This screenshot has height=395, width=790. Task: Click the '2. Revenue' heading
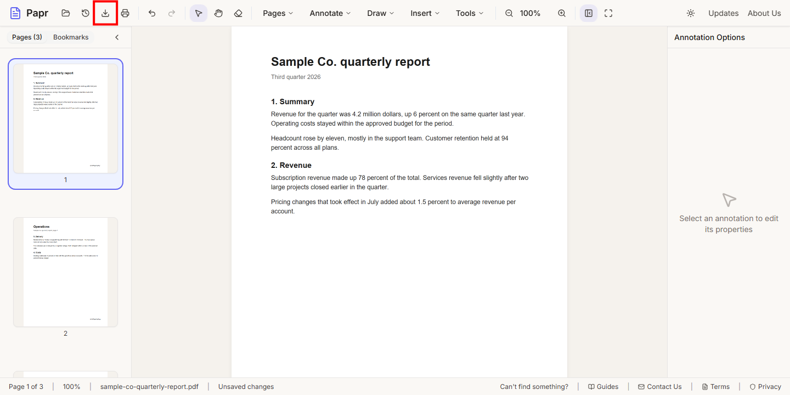(x=291, y=165)
